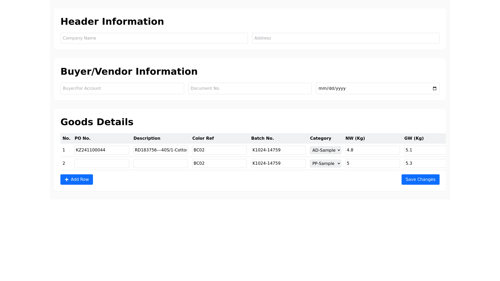Select the Buyer/For Account field
This screenshot has width=500, height=281.
tap(122, 88)
